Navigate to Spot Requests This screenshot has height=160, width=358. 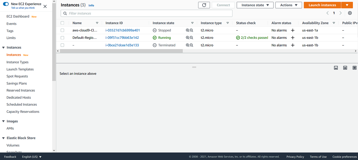coord(17,76)
